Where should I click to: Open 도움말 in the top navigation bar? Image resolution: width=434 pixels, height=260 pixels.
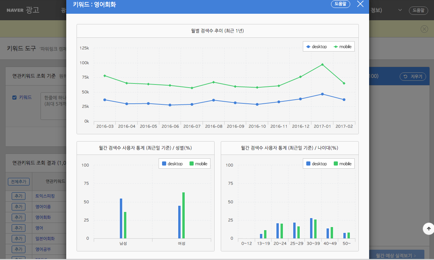(418, 10)
